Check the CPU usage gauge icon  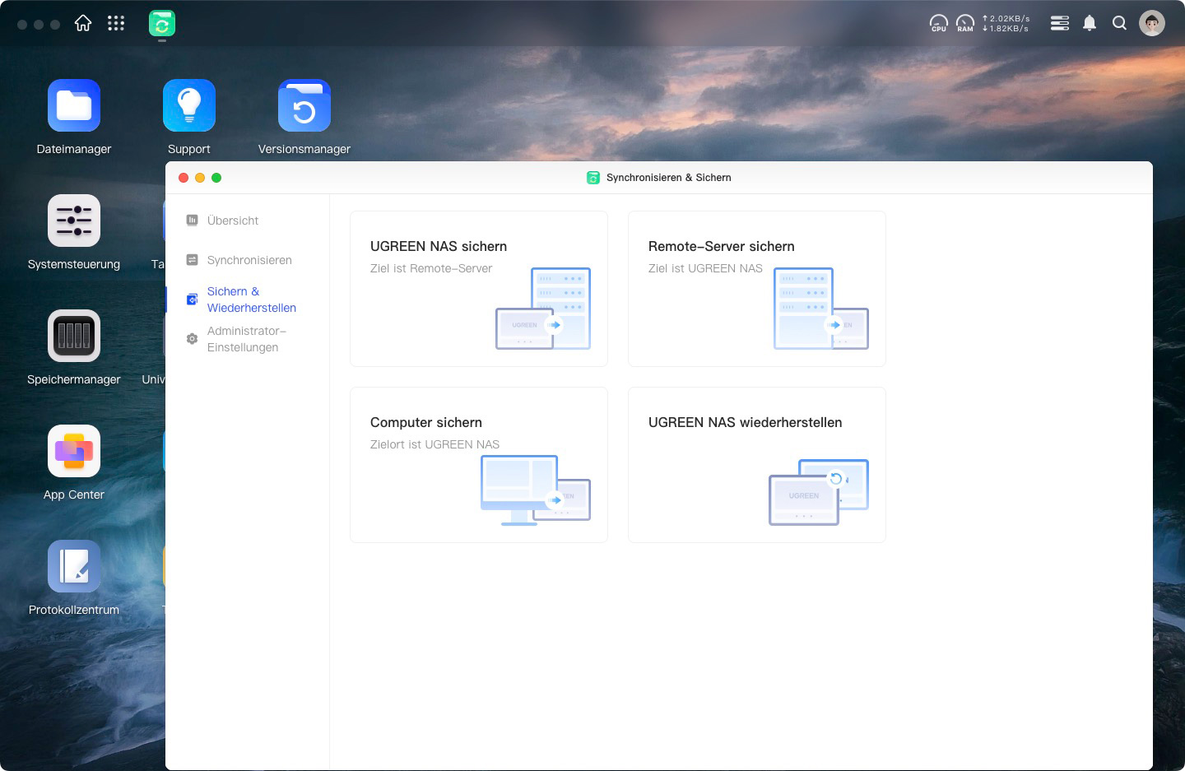(x=939, y=23)
